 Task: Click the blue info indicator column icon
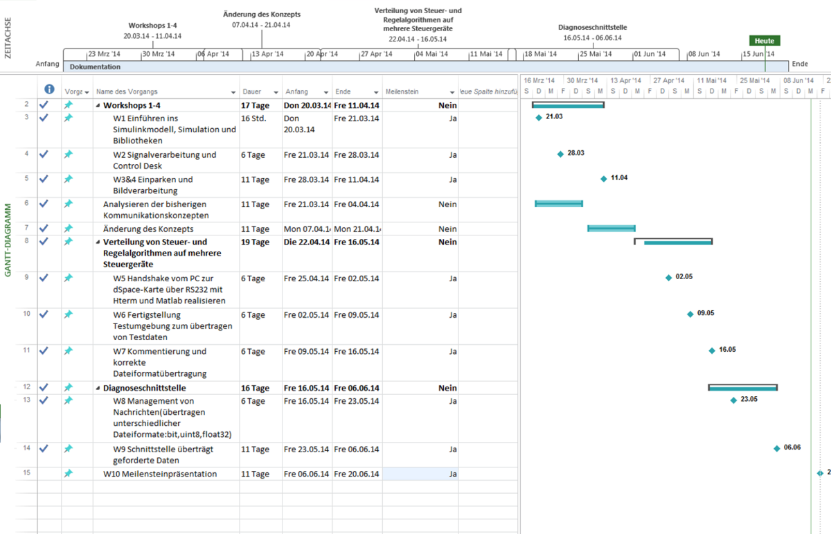(49, 89)
